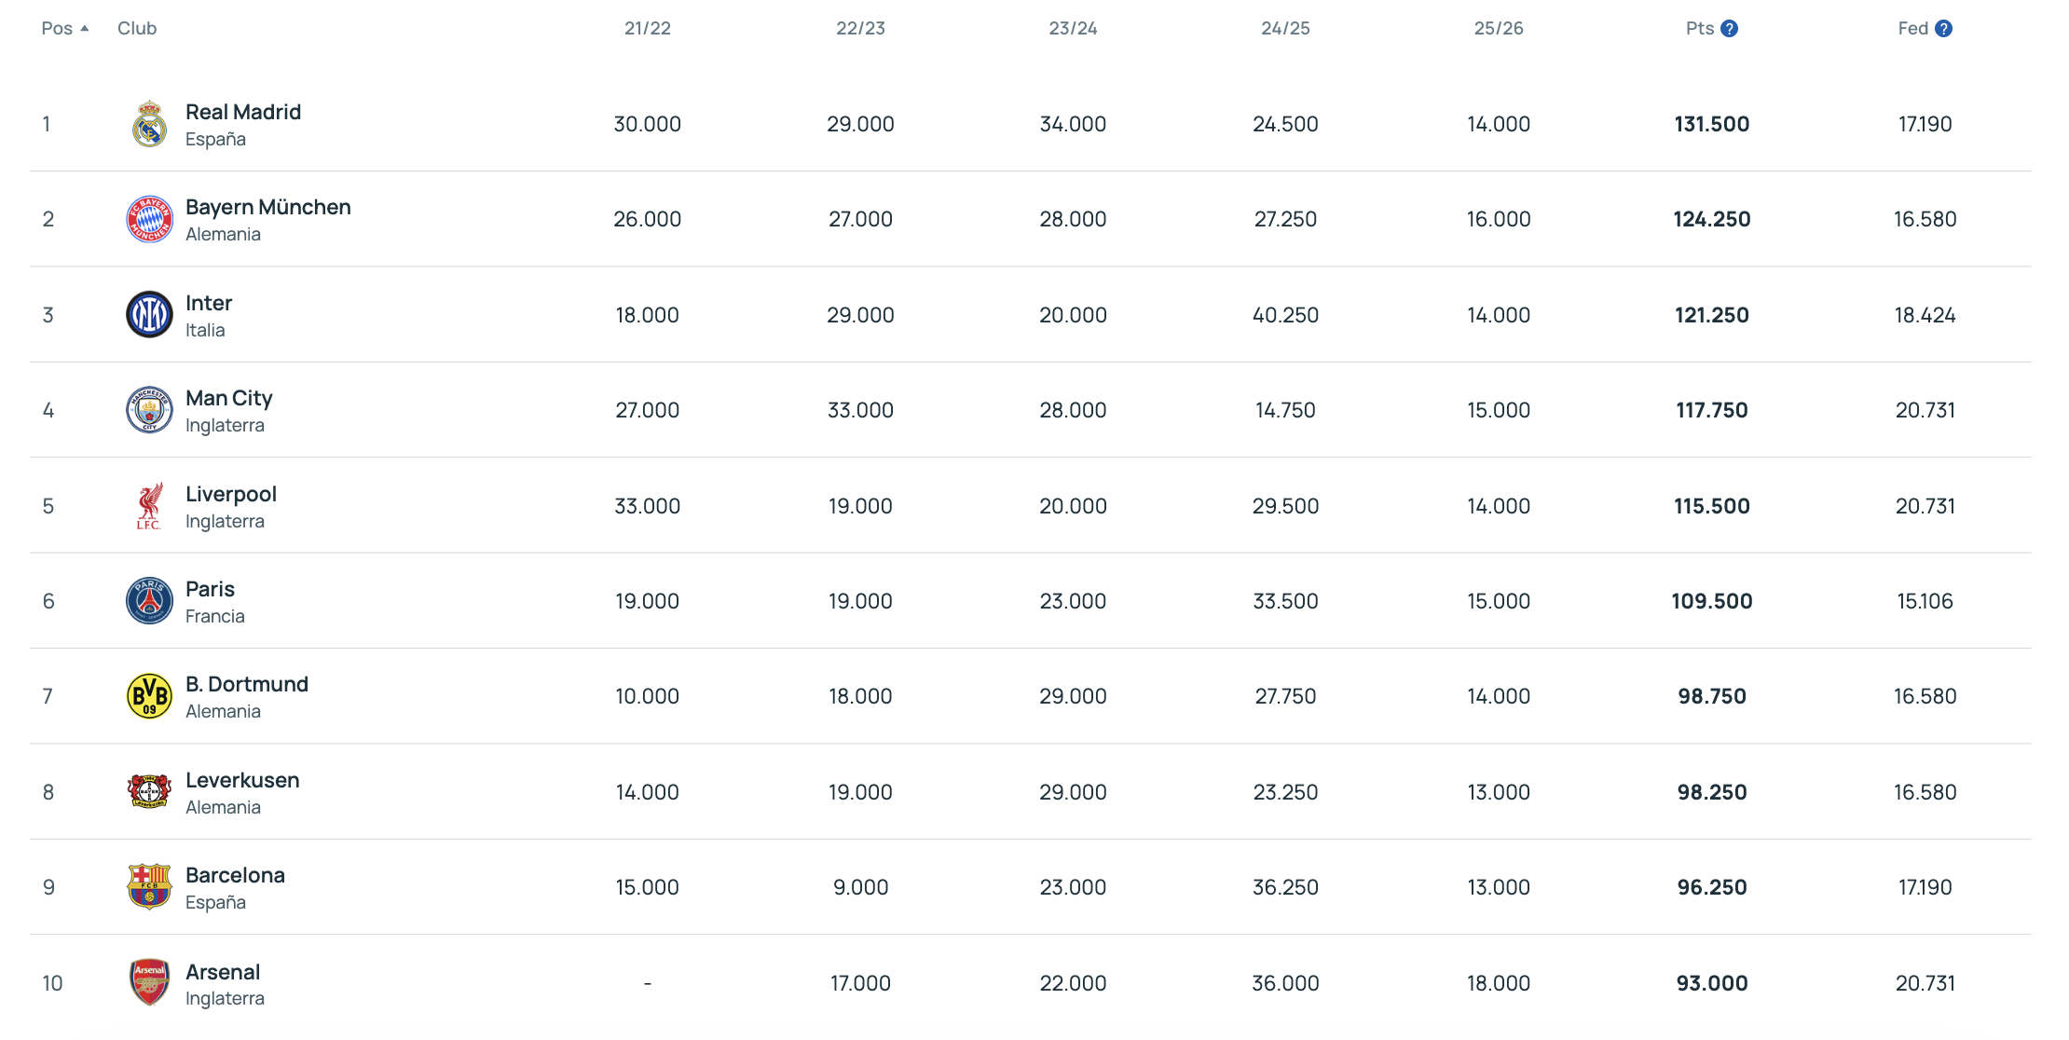Click the Arsenal crest icon
Viewport: 2069px width, 1040px height.
point(149,982)
